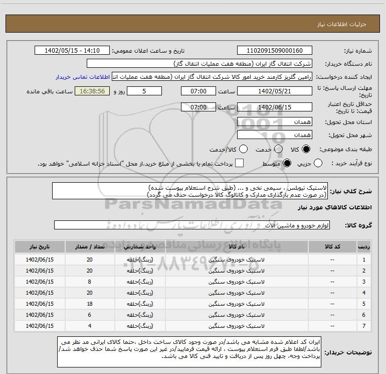Screen dimensions: 386x374
Task: Click the request creator field رامین گلریز
Action: point(212,77)
